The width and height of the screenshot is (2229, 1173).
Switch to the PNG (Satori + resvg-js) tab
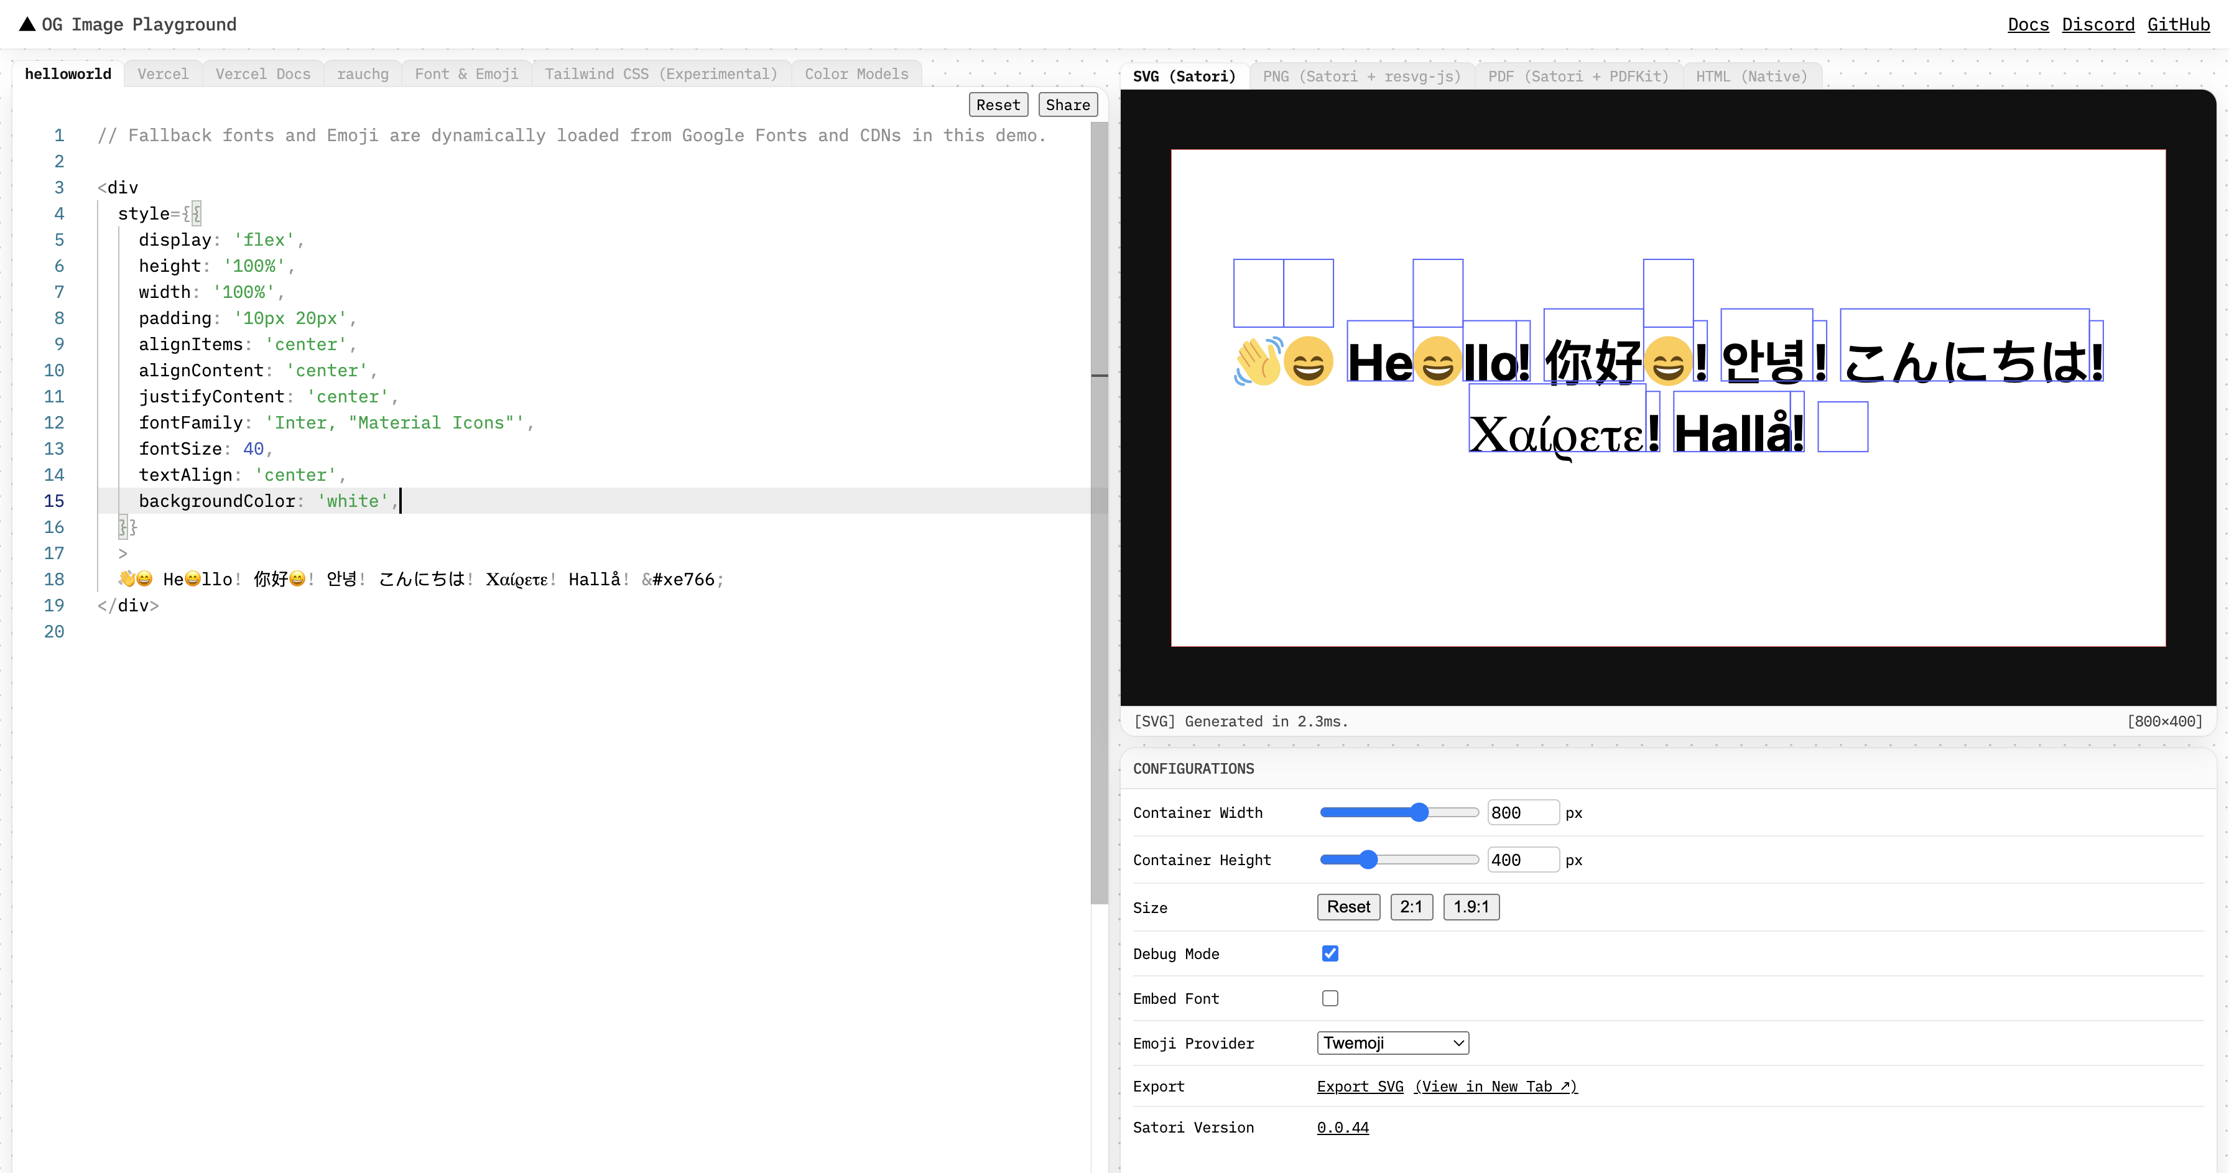click(1361, 76)
